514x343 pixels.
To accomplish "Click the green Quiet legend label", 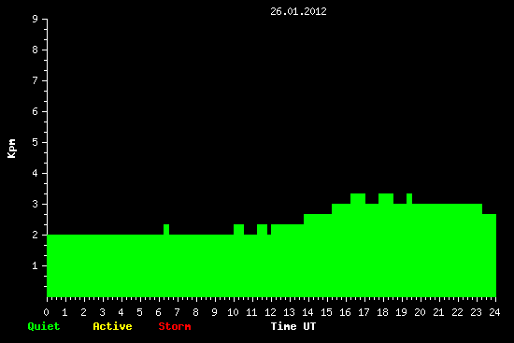I will click(44, 326).
